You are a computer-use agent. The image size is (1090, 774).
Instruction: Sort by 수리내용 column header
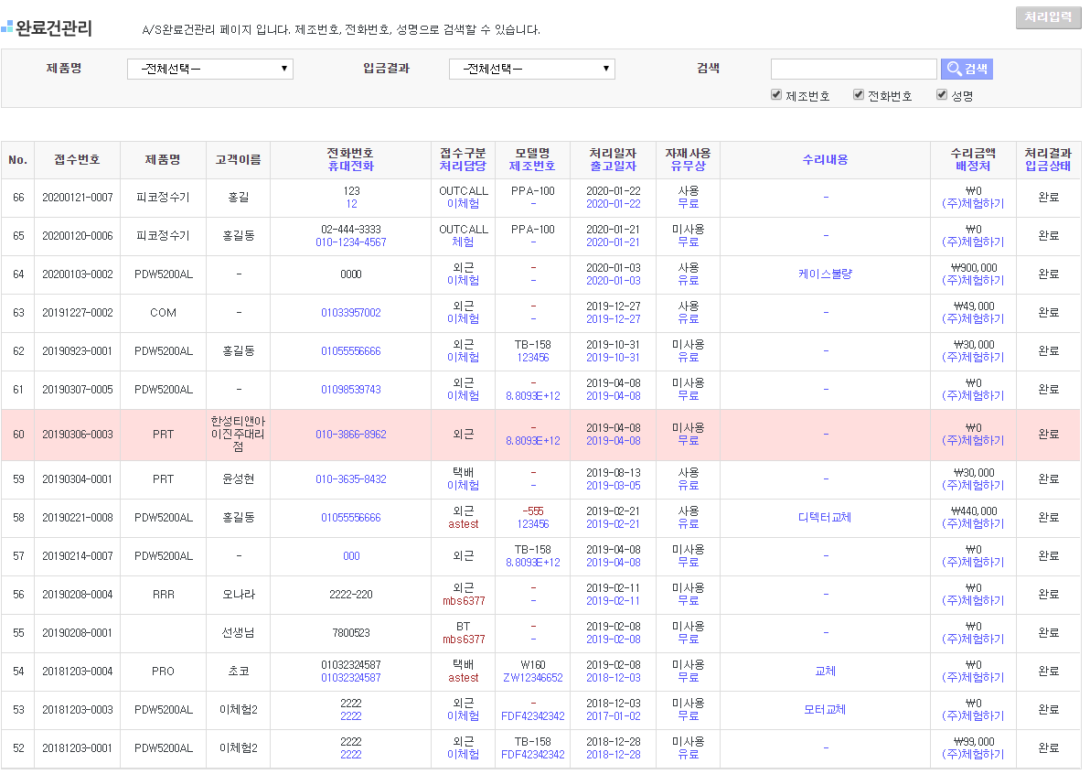click(x=825, y=159)
